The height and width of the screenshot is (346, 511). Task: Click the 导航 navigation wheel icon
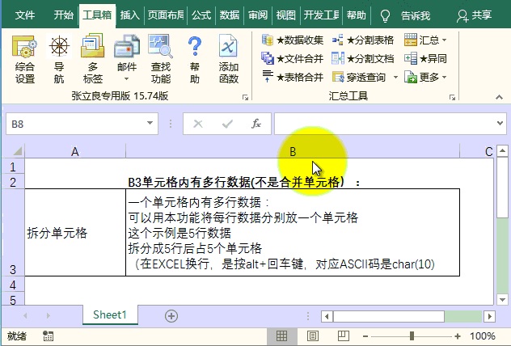pos(59,60)
